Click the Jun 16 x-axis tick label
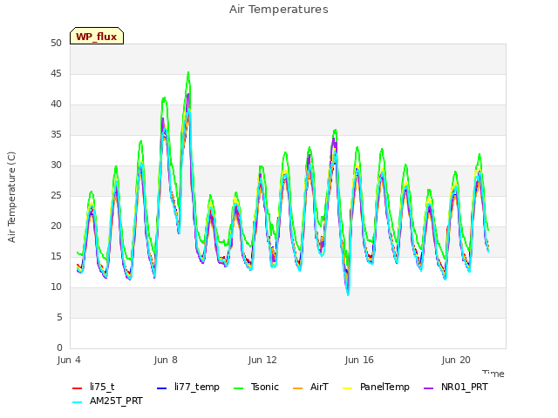 pos(359,360)
